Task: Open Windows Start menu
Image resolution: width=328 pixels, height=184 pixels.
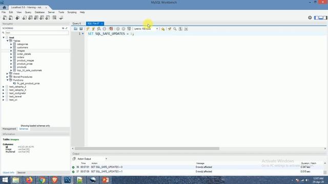Action: pyautogui.click(x=5, y=180)
